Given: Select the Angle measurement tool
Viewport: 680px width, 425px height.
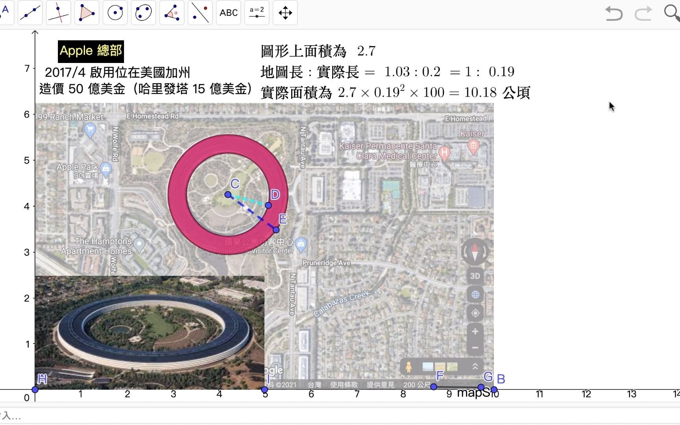Looking at the screenshot, I should (x=172, y=13).
